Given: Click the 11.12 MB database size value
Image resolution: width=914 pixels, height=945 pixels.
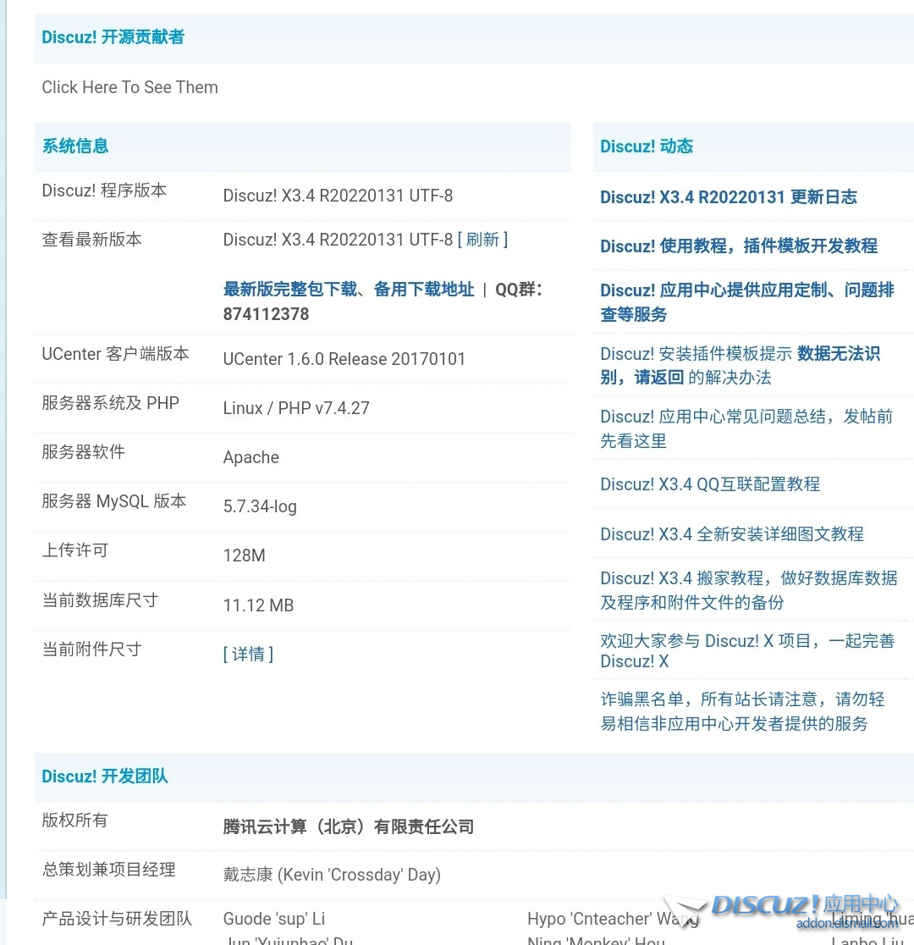Looking at the screenshot, I should 258,605.
